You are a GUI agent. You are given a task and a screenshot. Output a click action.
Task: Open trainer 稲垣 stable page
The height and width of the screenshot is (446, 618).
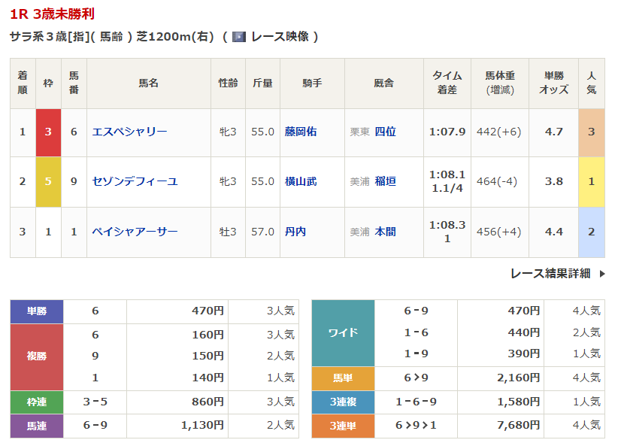385,181
